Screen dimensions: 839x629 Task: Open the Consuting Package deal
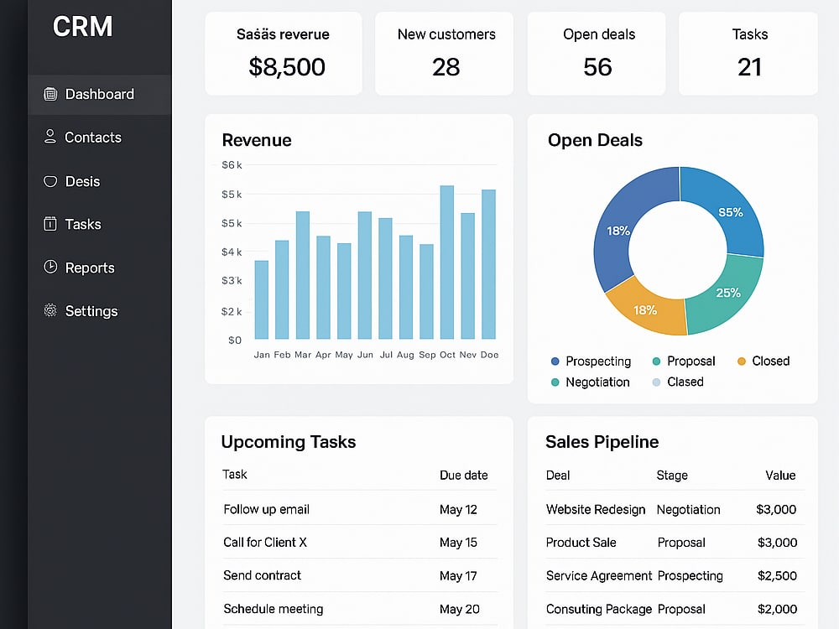599,609
